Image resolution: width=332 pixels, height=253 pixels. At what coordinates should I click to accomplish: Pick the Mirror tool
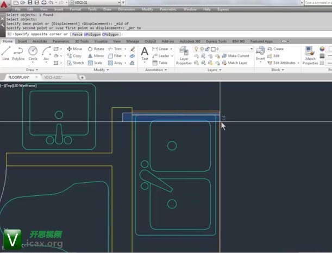tap(95, 56)
